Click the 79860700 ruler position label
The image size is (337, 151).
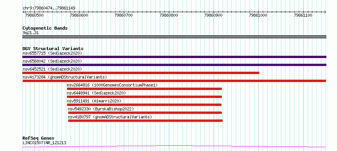click(x=124, y=15)
